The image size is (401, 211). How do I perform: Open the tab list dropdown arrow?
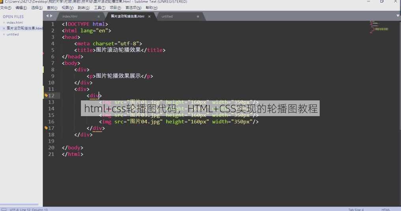pos(398,16)
